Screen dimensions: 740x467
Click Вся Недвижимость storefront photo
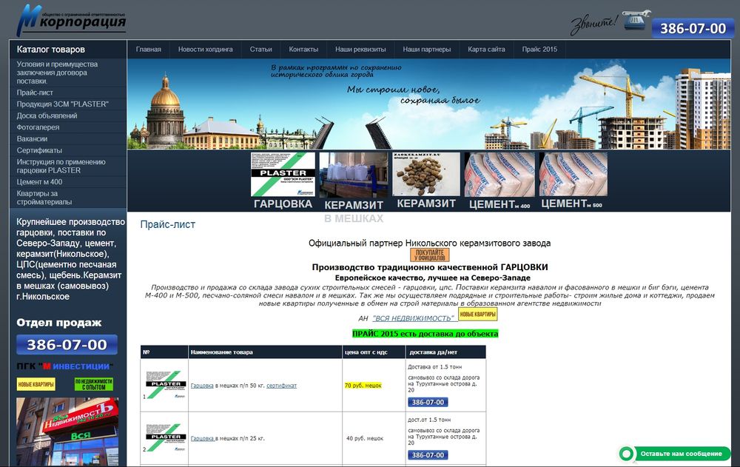(x=67, y=431)
